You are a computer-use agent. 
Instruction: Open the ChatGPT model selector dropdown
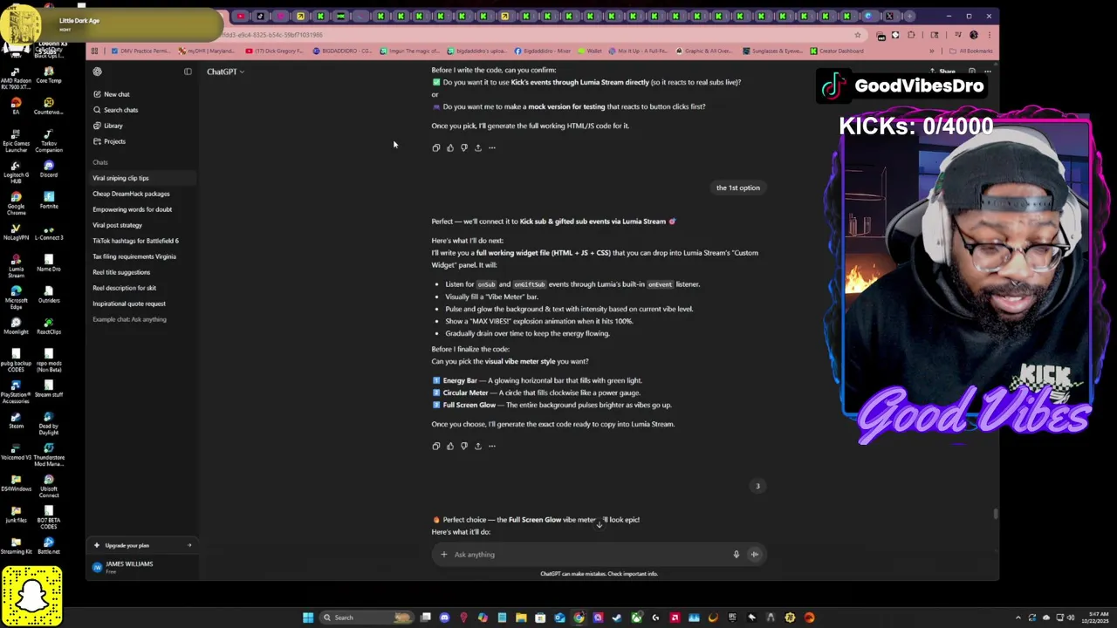pos(225,72)
